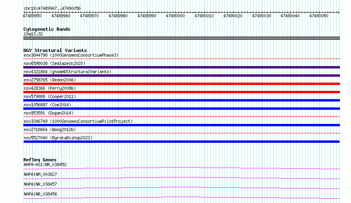Click the chr19:47489947..47490056 region label
Image resolution: width=351 pixels, height=203 pixels.
pos(52,8)
